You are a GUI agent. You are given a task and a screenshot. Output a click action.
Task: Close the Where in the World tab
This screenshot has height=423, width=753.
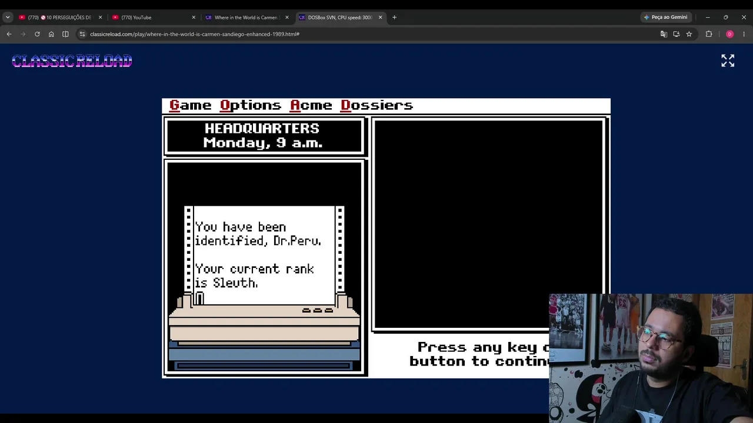[287, 17]
